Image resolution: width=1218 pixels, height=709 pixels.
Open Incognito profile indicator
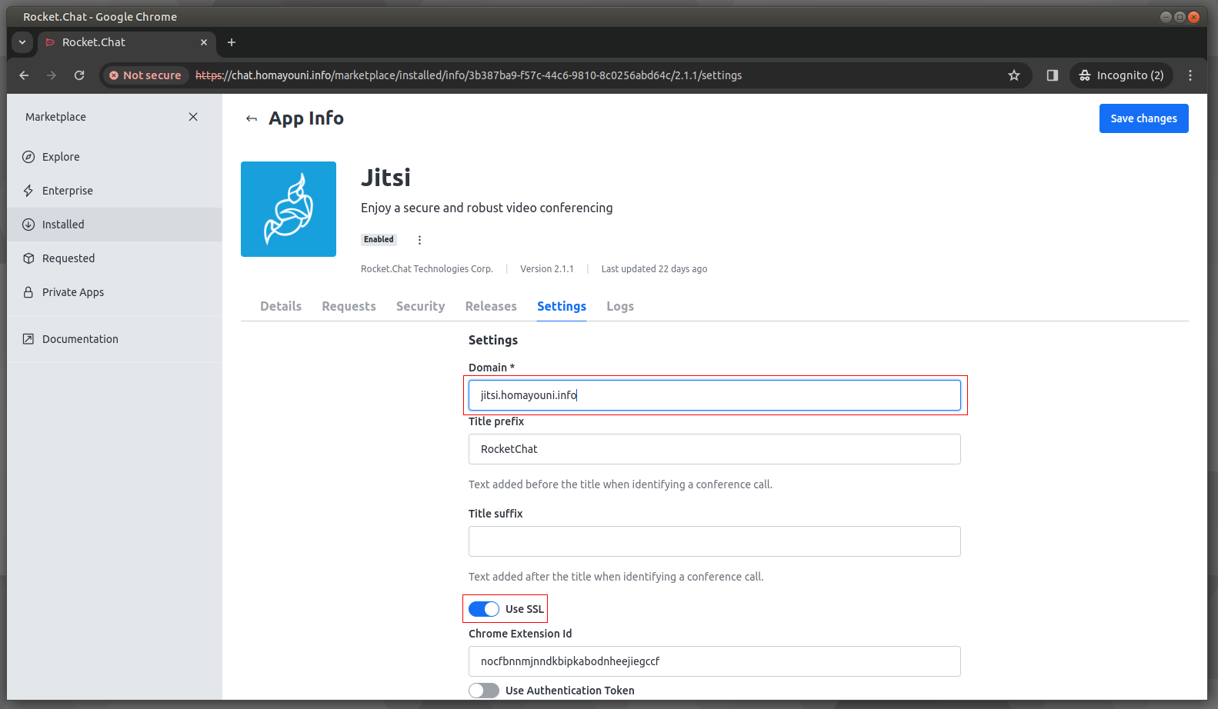click(1122, 75)
